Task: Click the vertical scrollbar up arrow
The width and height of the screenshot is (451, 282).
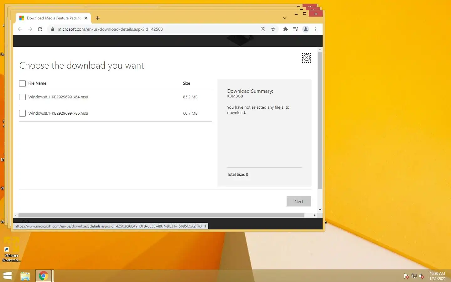Action: [x=320, y=50]
